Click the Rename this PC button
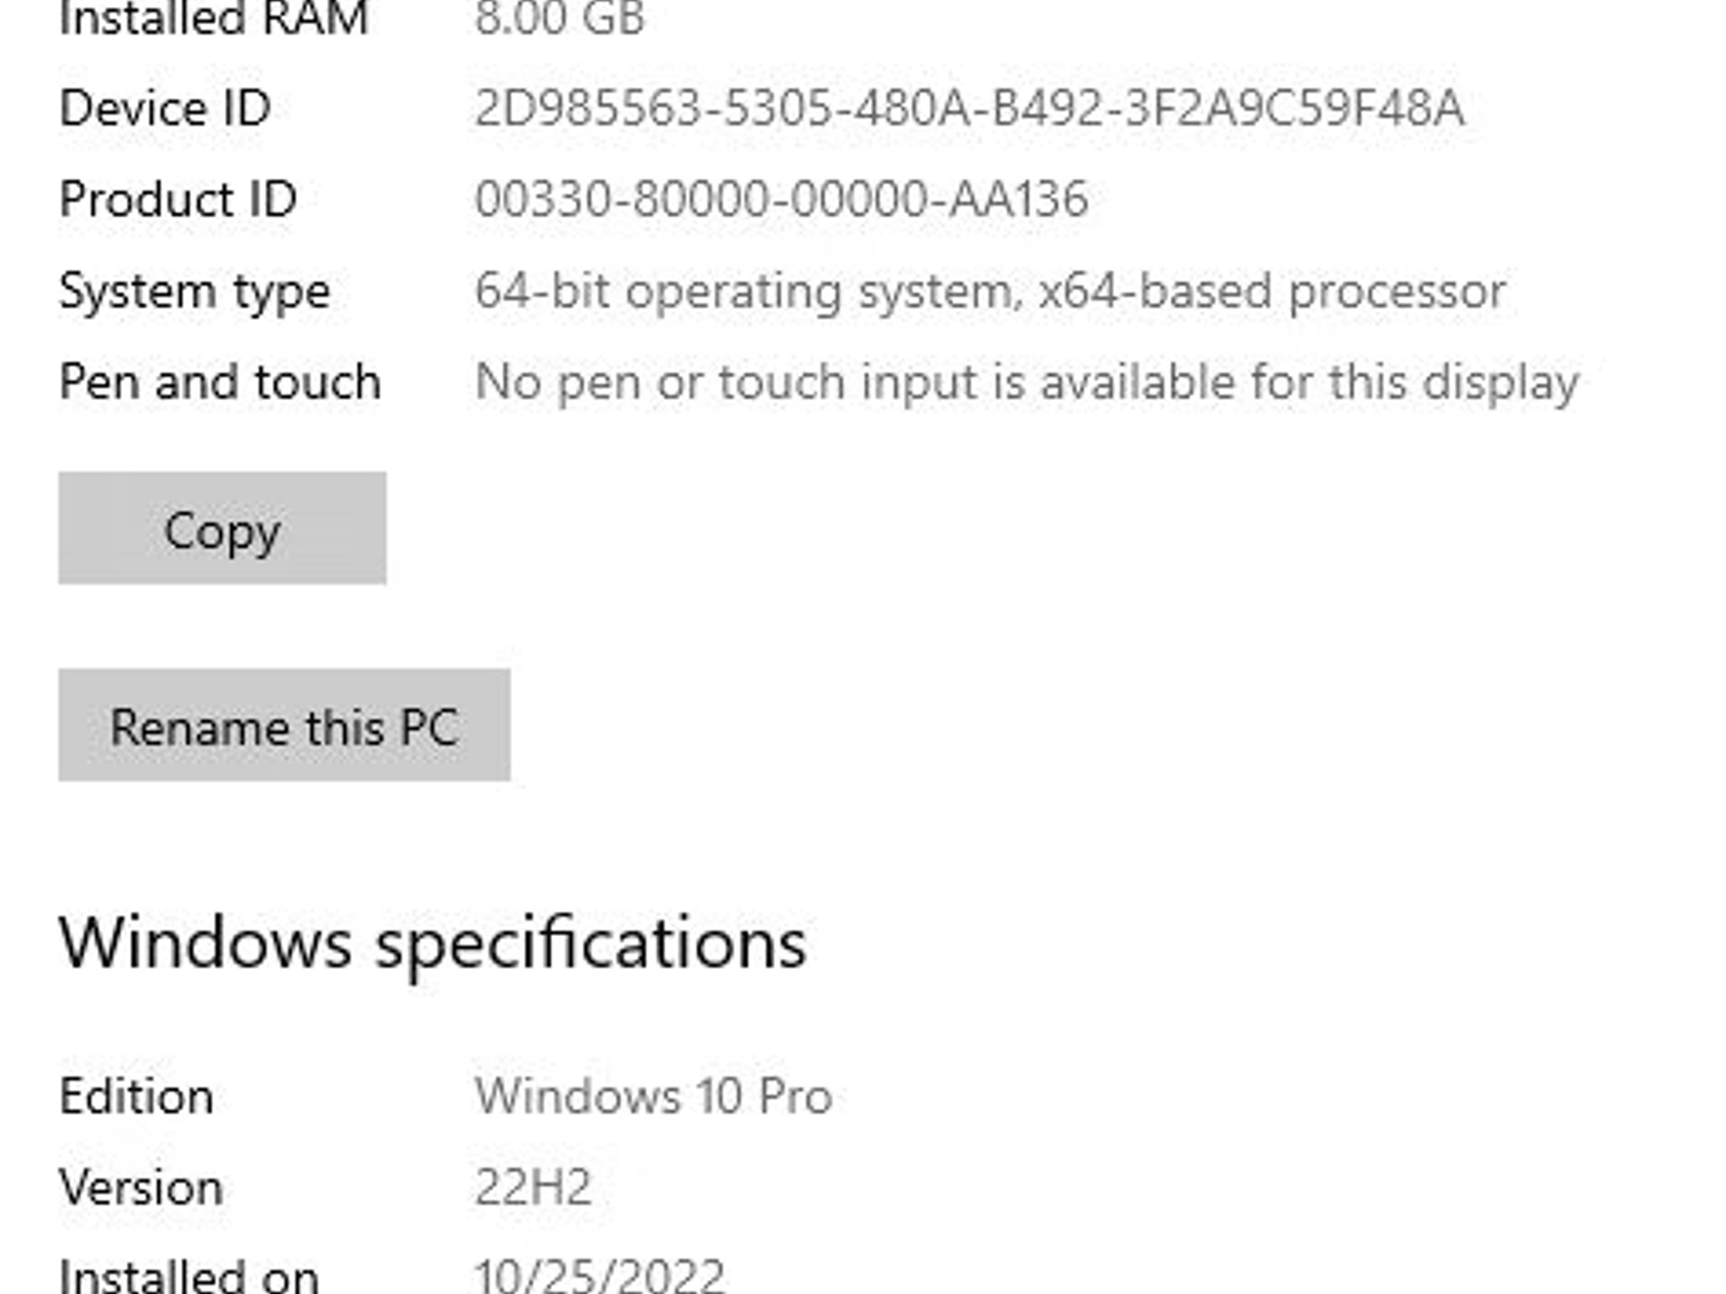The width and height of the screenshot is (1726, 1294). 284,725
